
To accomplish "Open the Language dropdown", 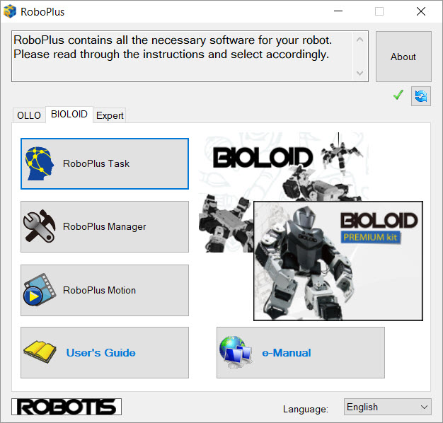I will (x=387, y=407).
